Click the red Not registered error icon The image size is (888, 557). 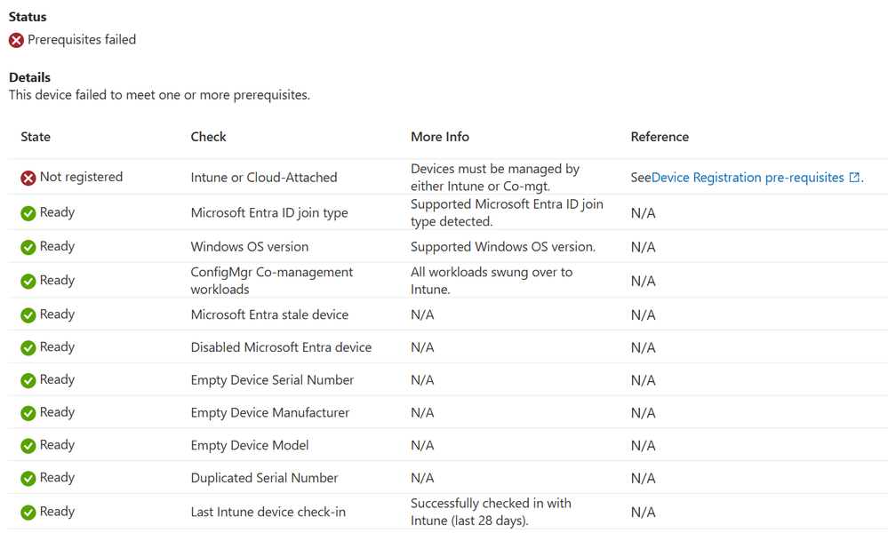click(28, 178)
